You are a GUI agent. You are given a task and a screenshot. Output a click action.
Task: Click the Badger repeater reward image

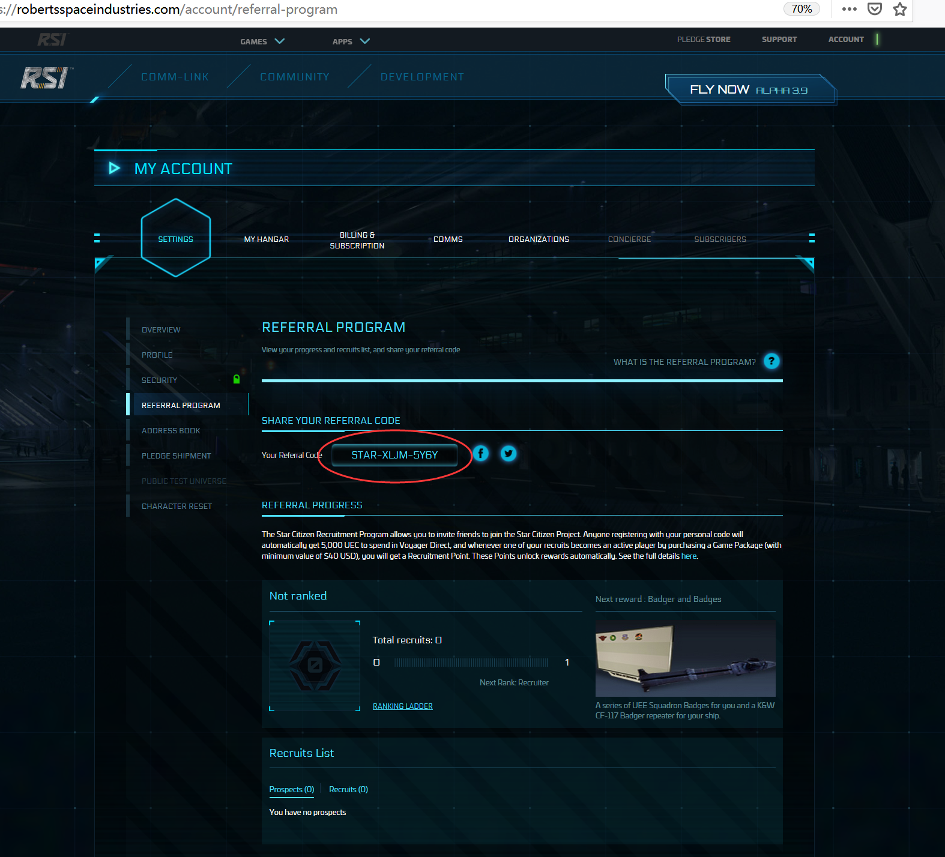[x=685, y=658]
